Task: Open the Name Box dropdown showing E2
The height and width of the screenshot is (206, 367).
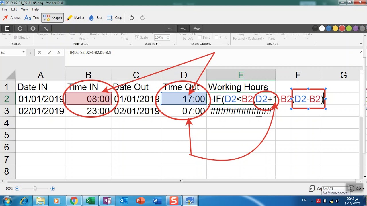Action: [x=24, y=52]
